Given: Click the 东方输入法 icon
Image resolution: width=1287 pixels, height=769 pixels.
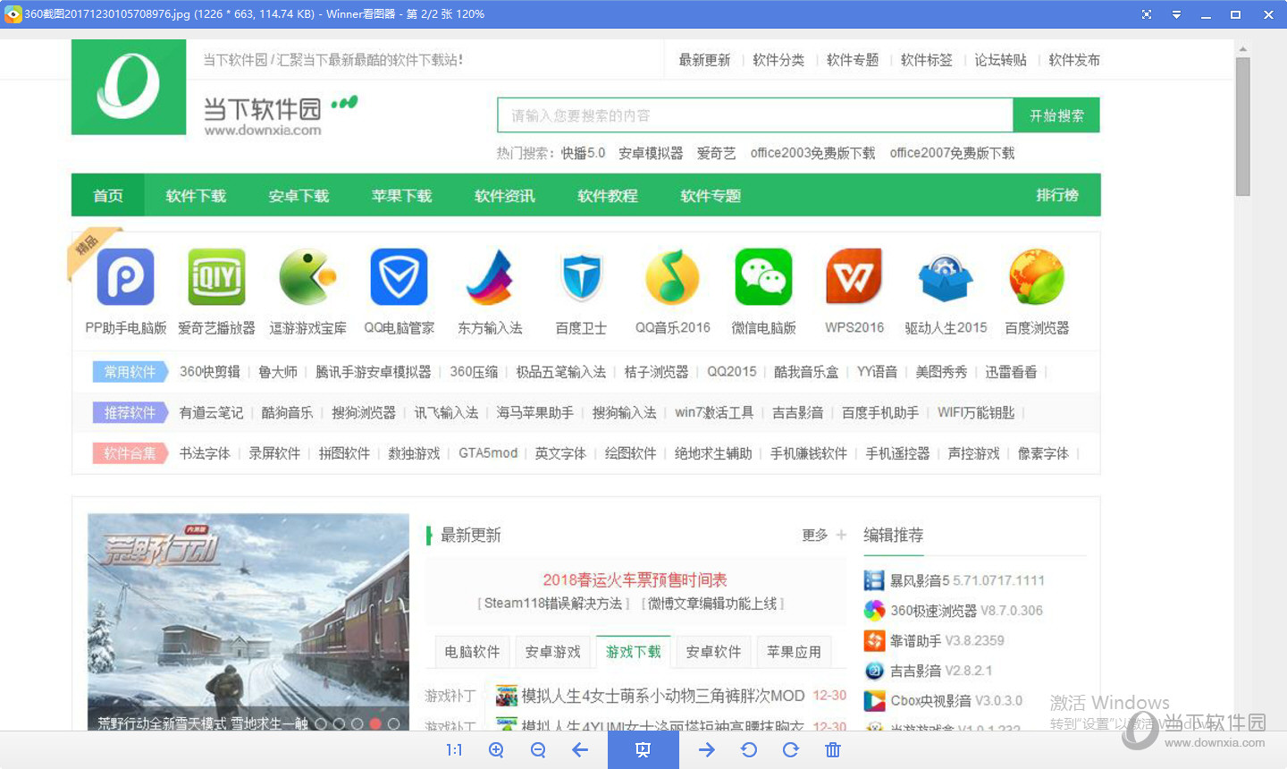Looking at the screenshot, I should pyautogui.click(x=490, y=277).
